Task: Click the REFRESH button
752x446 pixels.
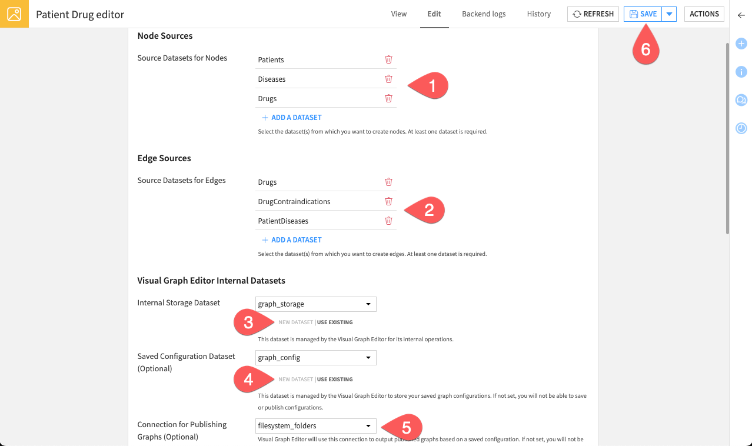Action: 593,14
